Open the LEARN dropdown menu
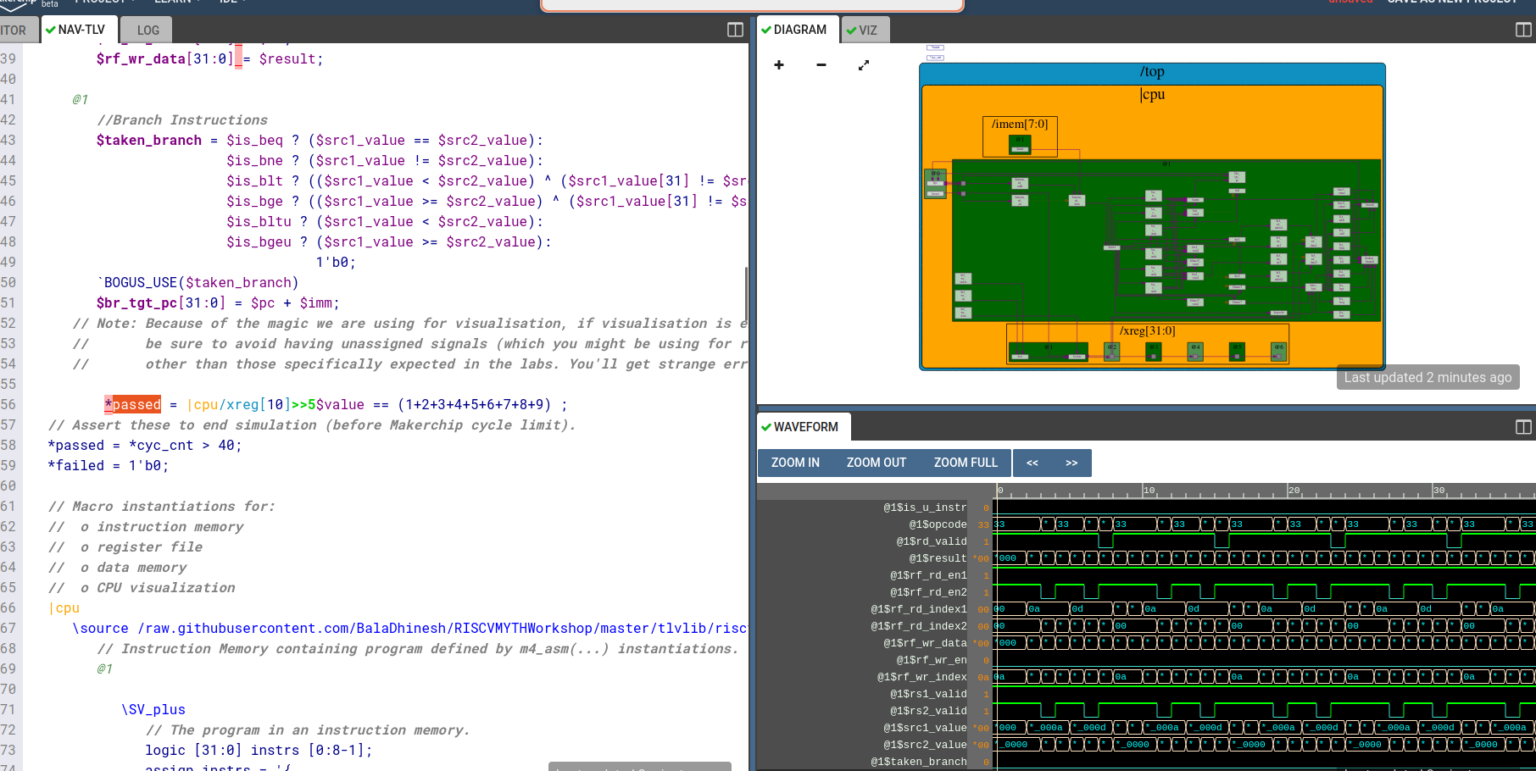 (x=173, y=2)
